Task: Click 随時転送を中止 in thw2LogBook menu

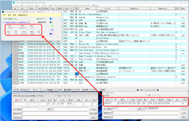Action: click(x=23, y=15)
